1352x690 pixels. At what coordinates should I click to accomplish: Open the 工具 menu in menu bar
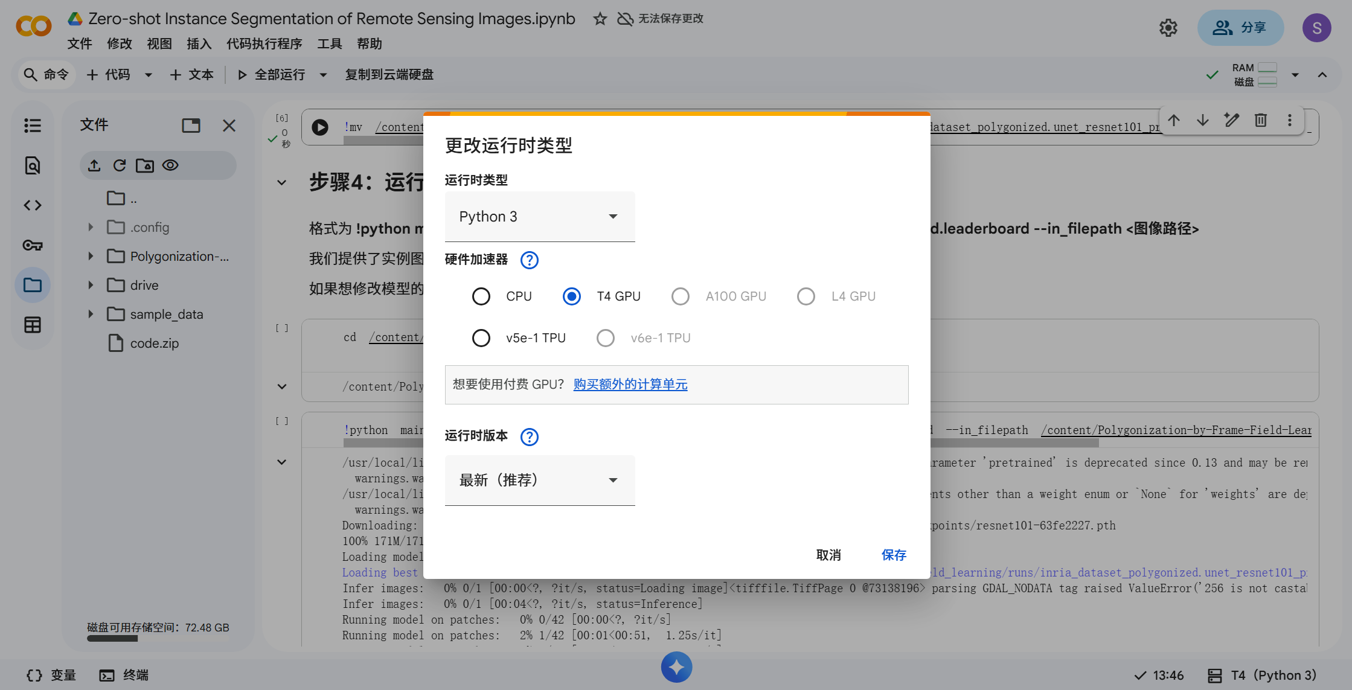(x=329, y=43)
